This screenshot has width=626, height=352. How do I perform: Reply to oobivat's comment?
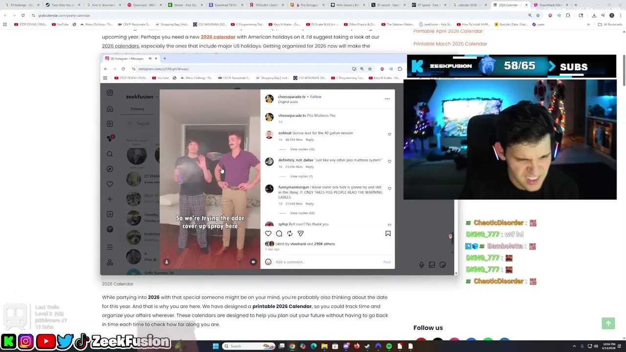(x=310, y=140)
